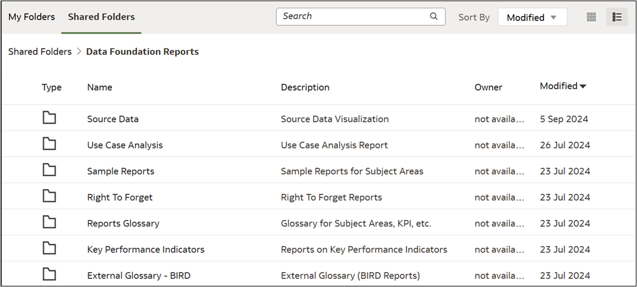Switch to list view layout

click(617, 17)
